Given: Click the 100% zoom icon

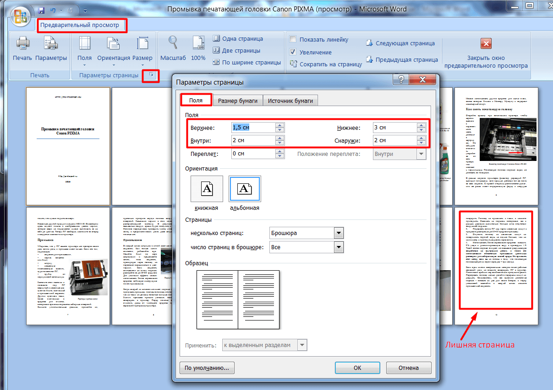Looking at the screenshot, I should click(198, 48).
